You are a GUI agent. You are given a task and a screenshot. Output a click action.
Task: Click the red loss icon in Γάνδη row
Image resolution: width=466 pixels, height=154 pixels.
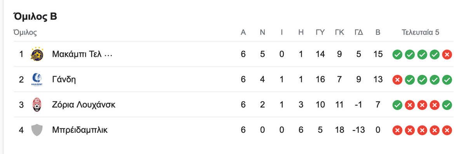tap(397, 80)
